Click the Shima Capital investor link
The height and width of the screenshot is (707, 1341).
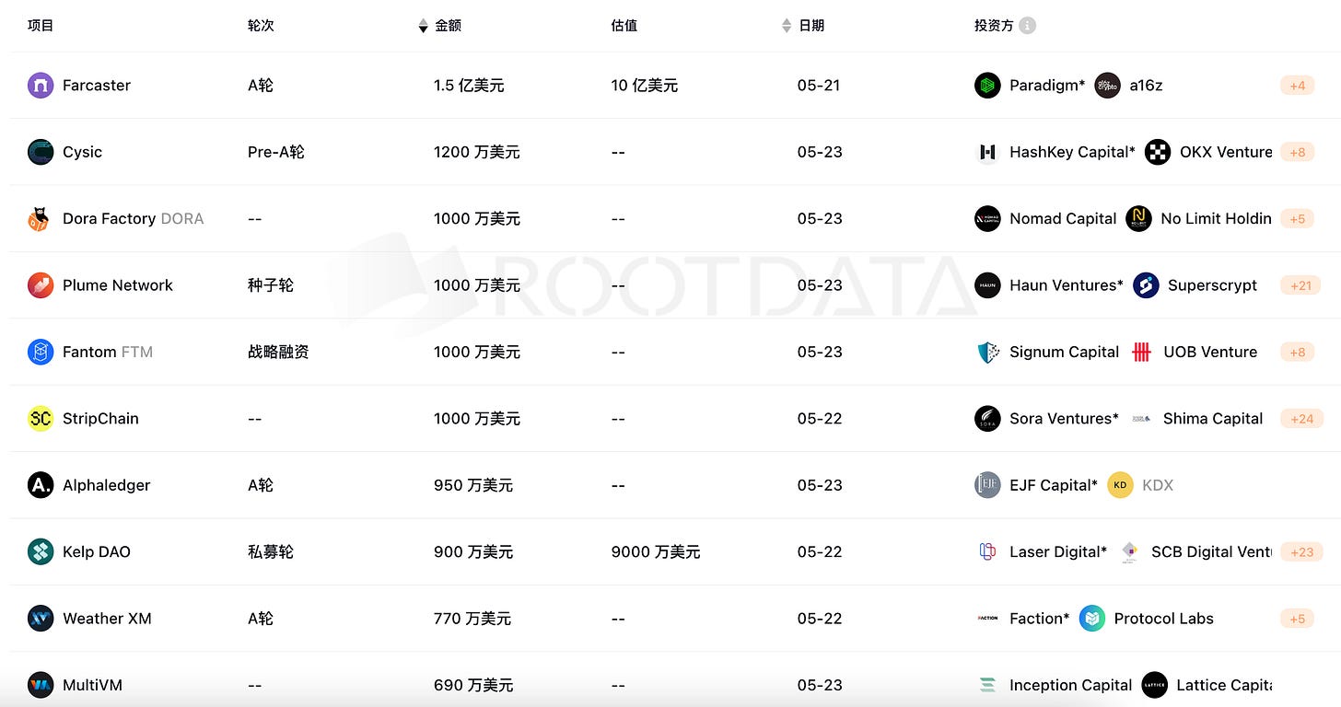[x=1213, y=419]
